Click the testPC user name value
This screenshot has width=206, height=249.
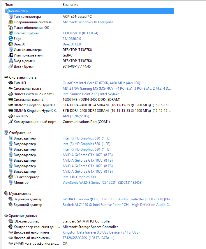click(x=68, y=55)
